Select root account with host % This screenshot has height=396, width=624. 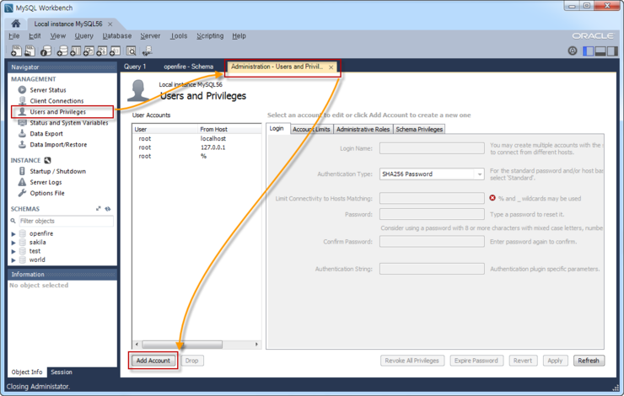coord(196,156)
